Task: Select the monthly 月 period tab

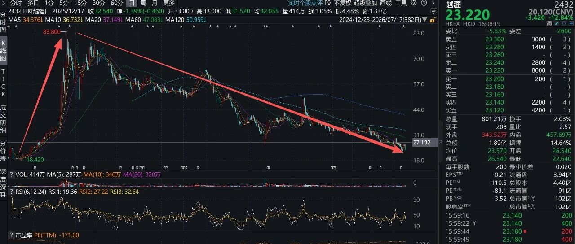Action: pos(154,3)
